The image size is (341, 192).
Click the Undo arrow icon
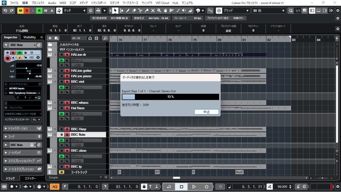click(5, 11)
